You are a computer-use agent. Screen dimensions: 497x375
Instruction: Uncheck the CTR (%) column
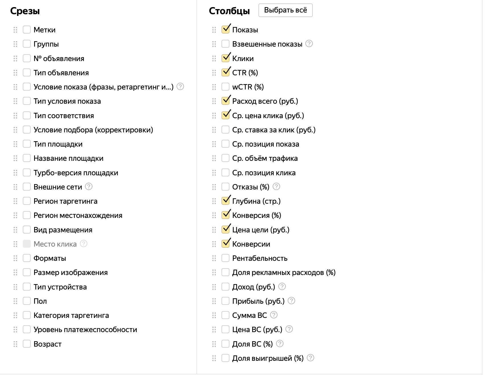pyautogui.click(x=225, y=72)
